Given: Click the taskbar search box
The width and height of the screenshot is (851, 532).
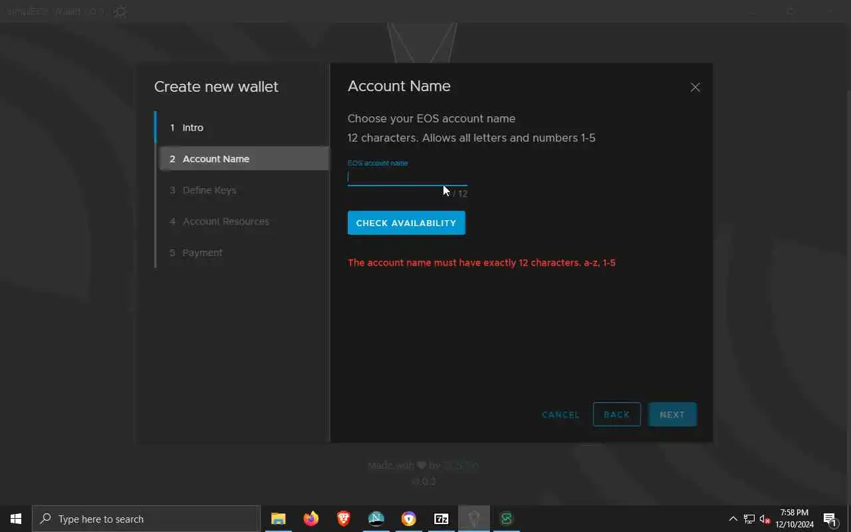Looking at the screenshot, I should [x=146, y=519].
